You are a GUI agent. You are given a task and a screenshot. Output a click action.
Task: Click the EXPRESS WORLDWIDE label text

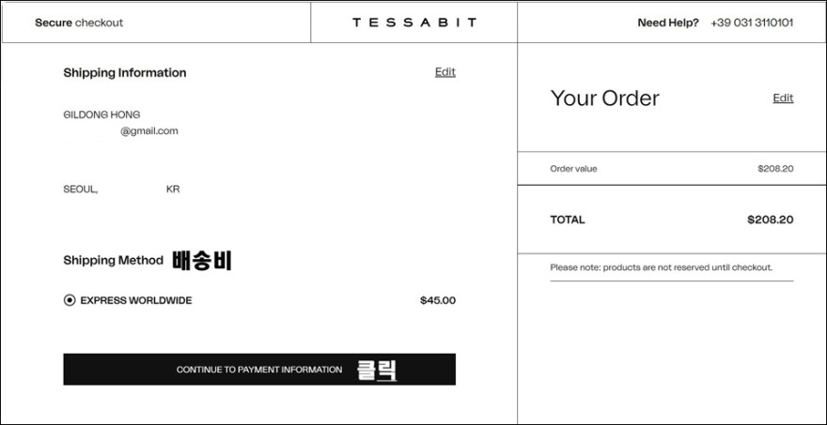pos(136,301)
